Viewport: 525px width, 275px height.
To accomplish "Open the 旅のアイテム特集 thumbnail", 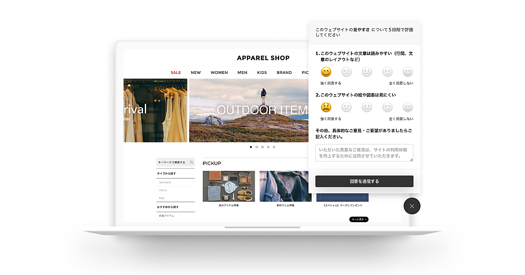I will pos(228,186).
